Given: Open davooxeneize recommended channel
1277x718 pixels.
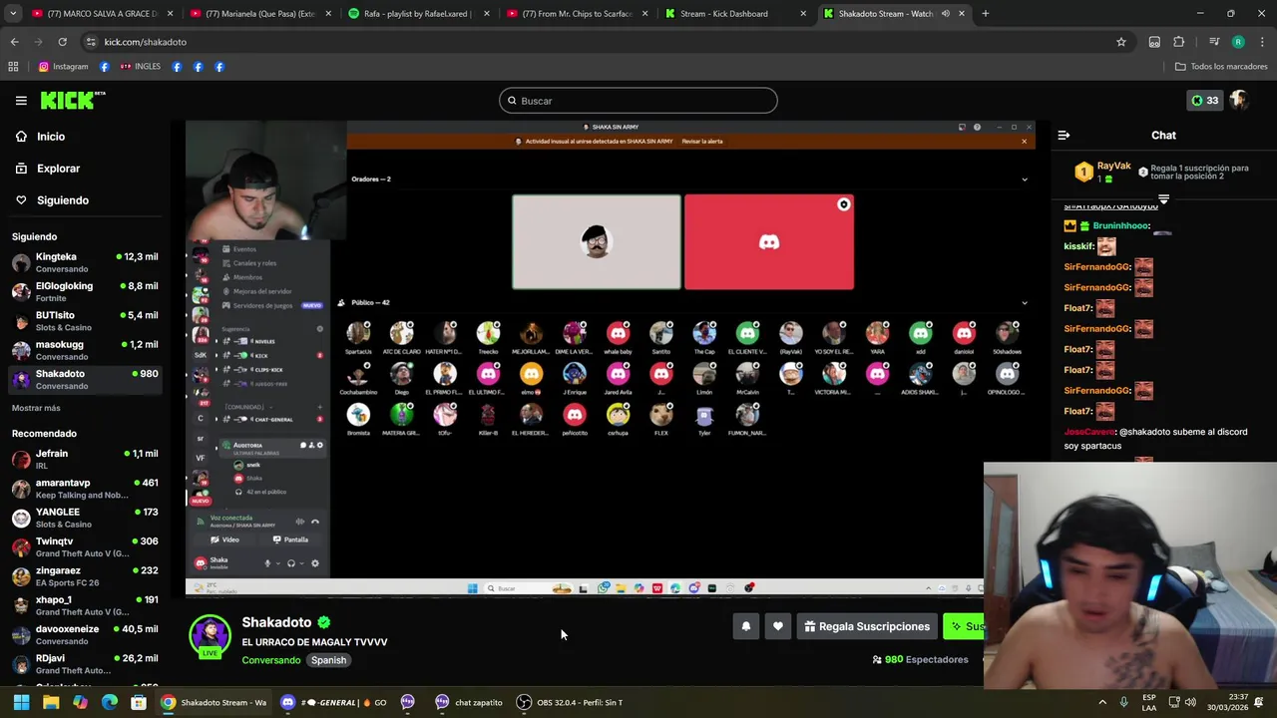Looking at the screenshot, I should pyautogui.click(x=84, y=634).
